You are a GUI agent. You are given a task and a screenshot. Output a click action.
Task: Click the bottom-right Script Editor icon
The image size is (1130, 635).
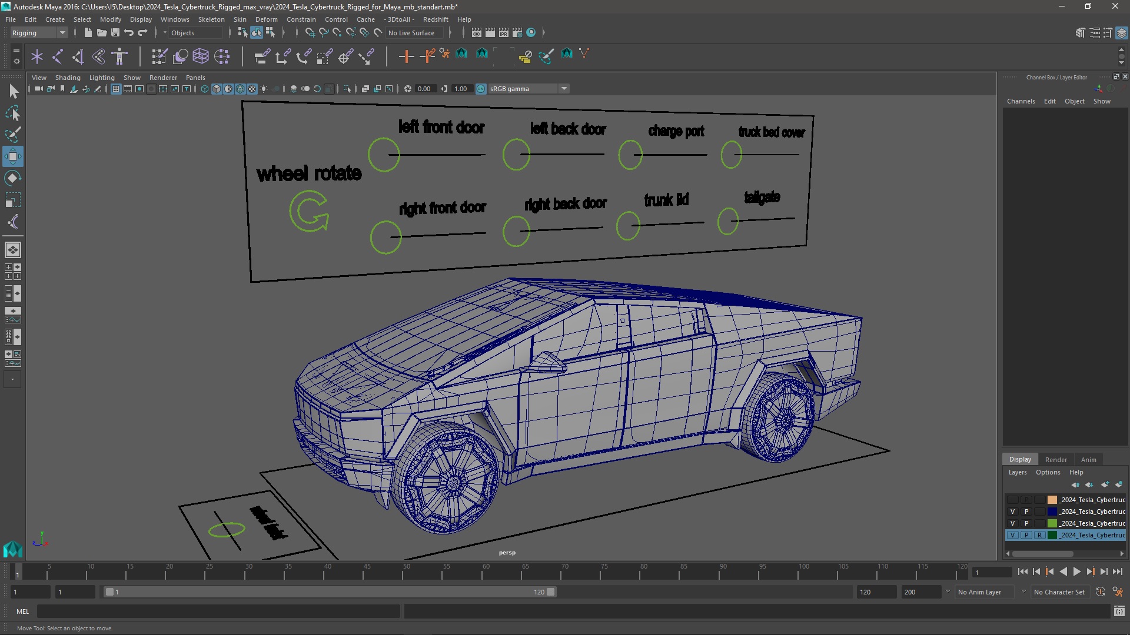(1119, 611)
